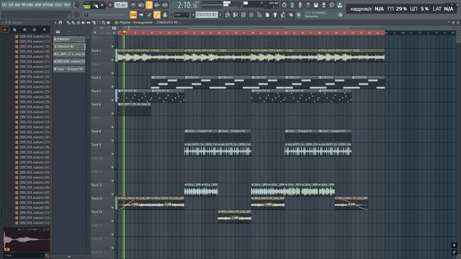Screen dimensions: 461x259
Task: Click the render/export audio icon
Action: click(x=323, y=5)
